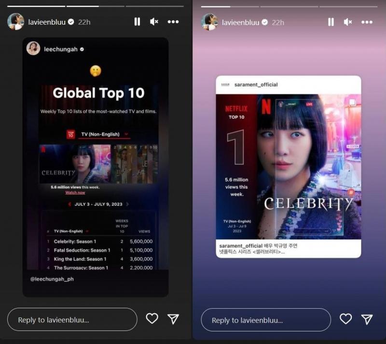Open more options on right story
The height and width of the screenshot is (344, 386).
tap(367, 22)
